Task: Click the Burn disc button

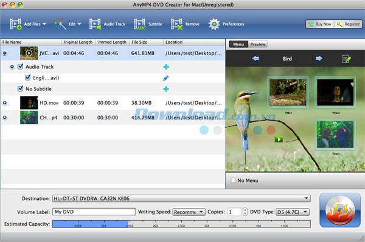Action: point(340,210)
